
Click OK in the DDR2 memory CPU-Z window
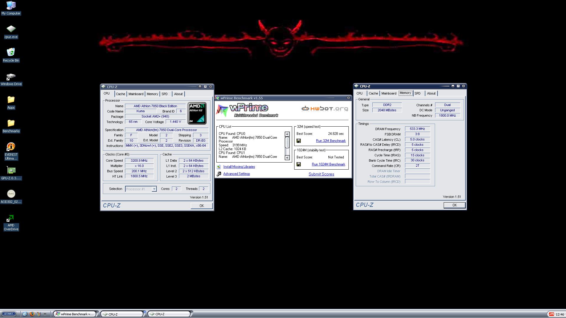(x=455, y=205)
